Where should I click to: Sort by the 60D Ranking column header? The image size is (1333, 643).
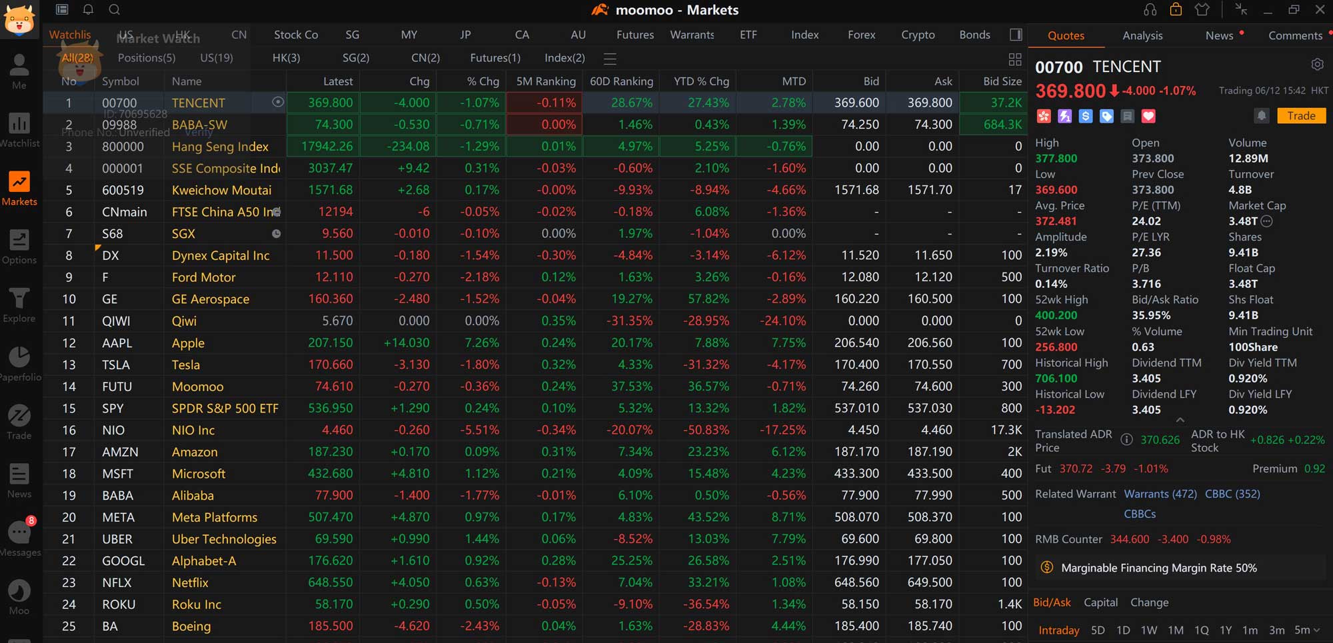point(621,81)
